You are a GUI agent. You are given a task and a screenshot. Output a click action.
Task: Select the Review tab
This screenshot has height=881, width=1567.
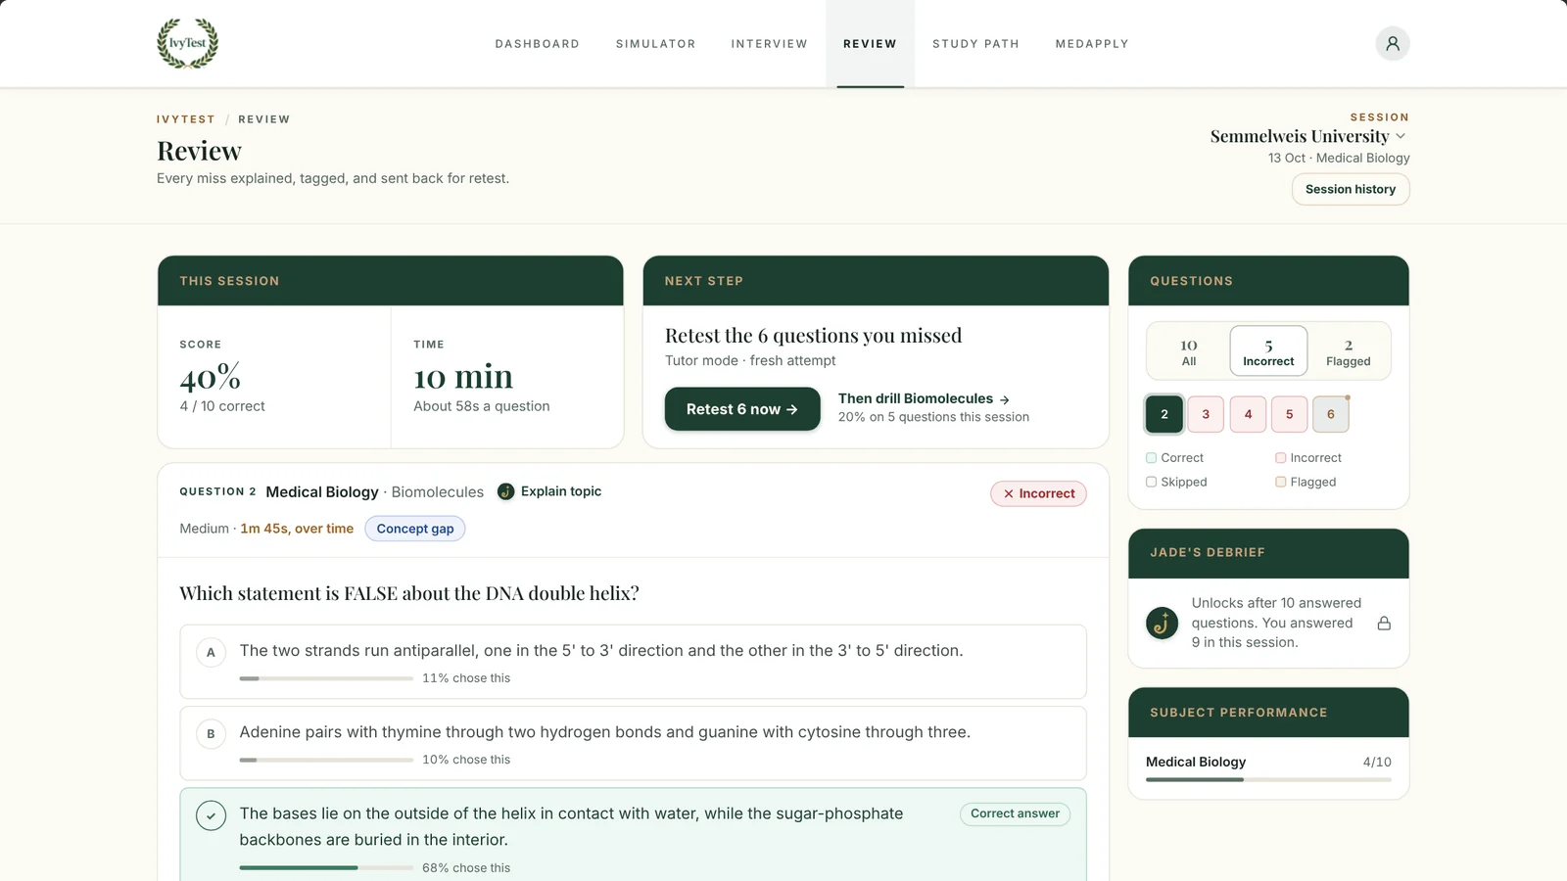870,44
